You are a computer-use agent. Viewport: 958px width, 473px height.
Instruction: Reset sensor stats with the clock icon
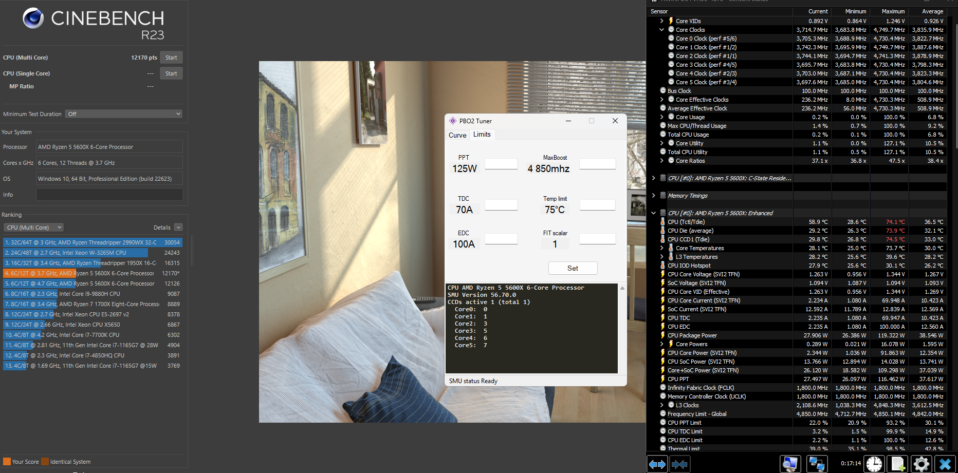pos(874,464)
